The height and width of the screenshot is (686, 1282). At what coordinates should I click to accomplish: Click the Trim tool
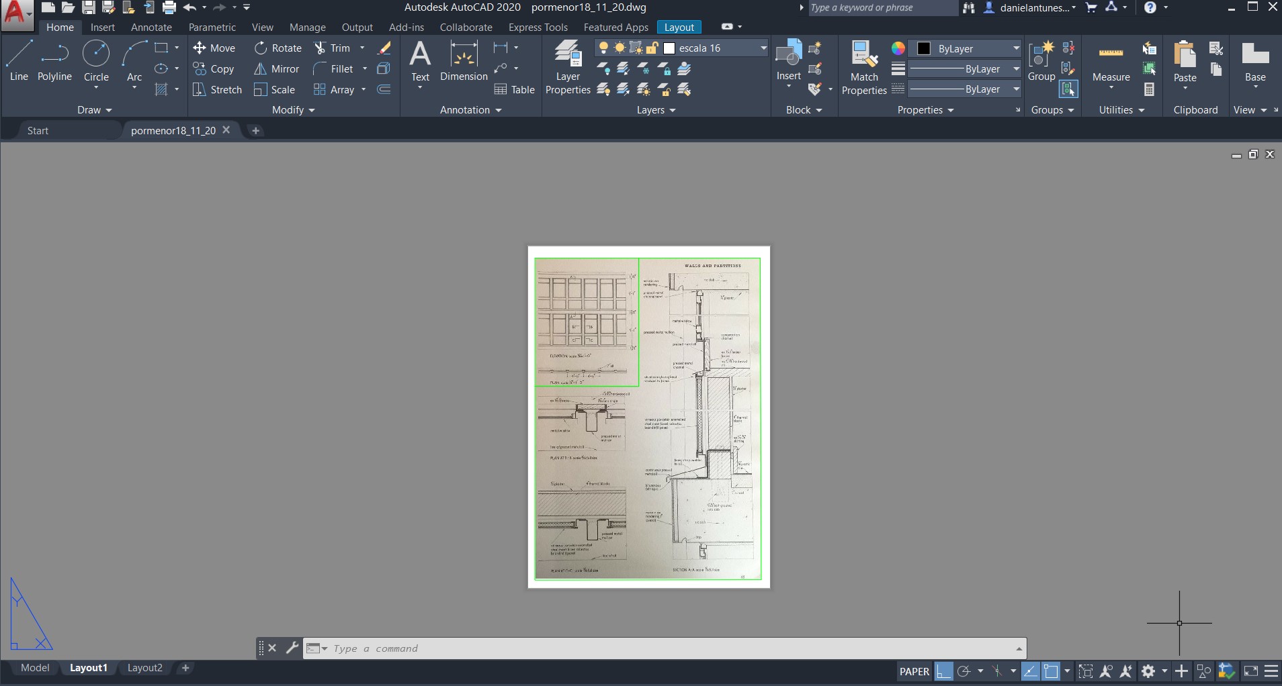click(333, 48)
